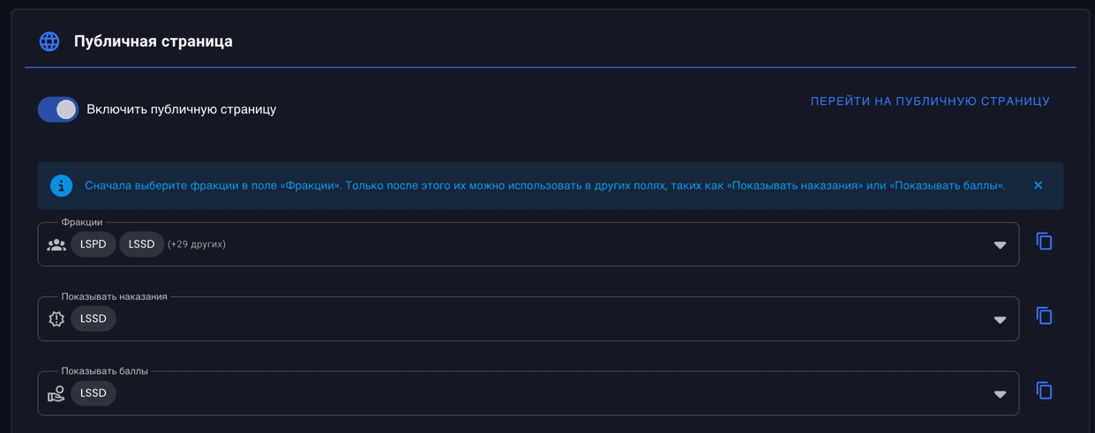
Task: Toggle the Включить публичную страницу switch
Action: tap(58, 109)
